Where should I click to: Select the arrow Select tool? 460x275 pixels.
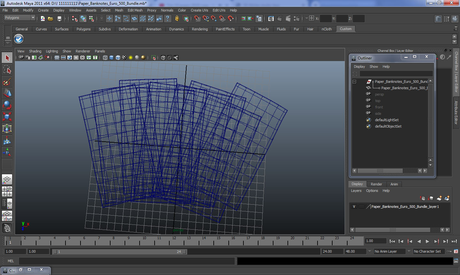click(7, 58)
